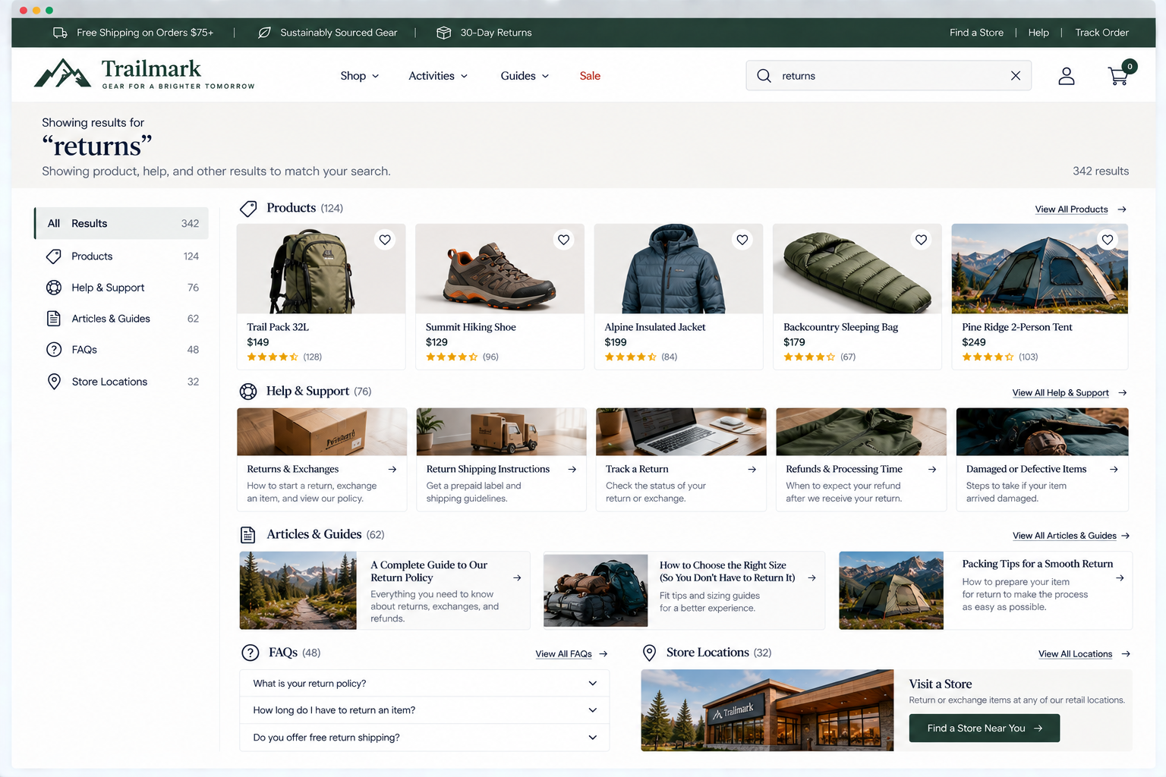Click the Sustainably Sourced leaf icon
This screenshot has height=777, width=1166.
click(264, 33)
